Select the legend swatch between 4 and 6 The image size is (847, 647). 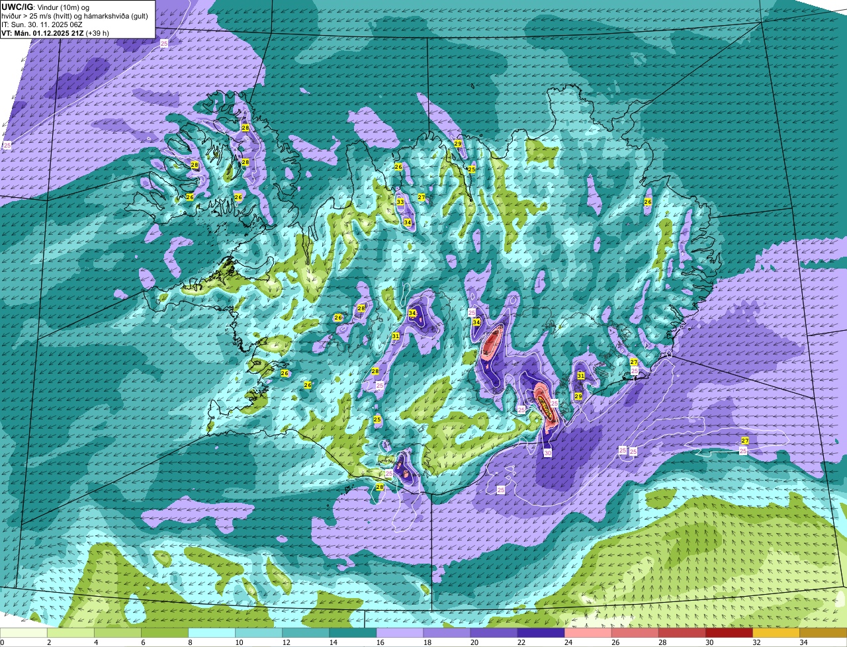pyautogui.click(x=118, y=632)
